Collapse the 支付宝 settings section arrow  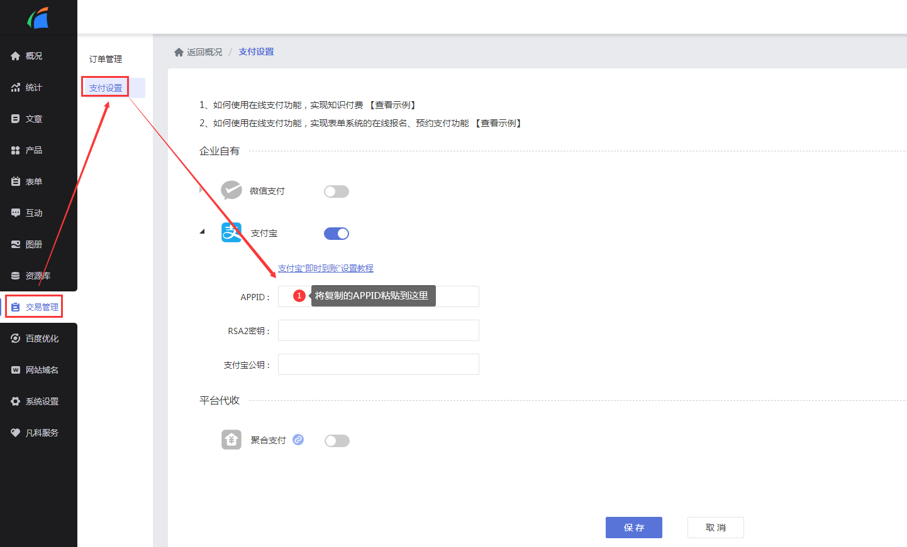(202, 232)
